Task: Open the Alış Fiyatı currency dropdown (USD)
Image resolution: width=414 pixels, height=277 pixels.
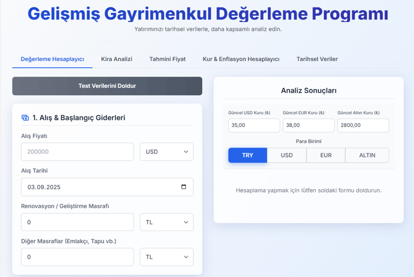Action: (x=167, y=152)
